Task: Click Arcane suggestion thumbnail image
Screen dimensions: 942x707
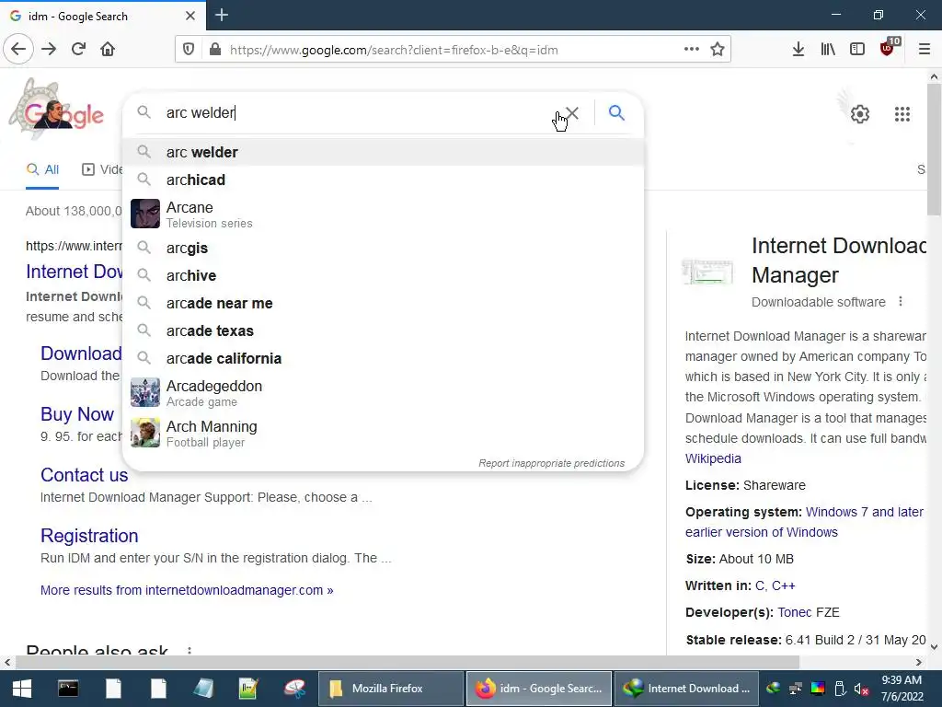Action: pos(145,214)
